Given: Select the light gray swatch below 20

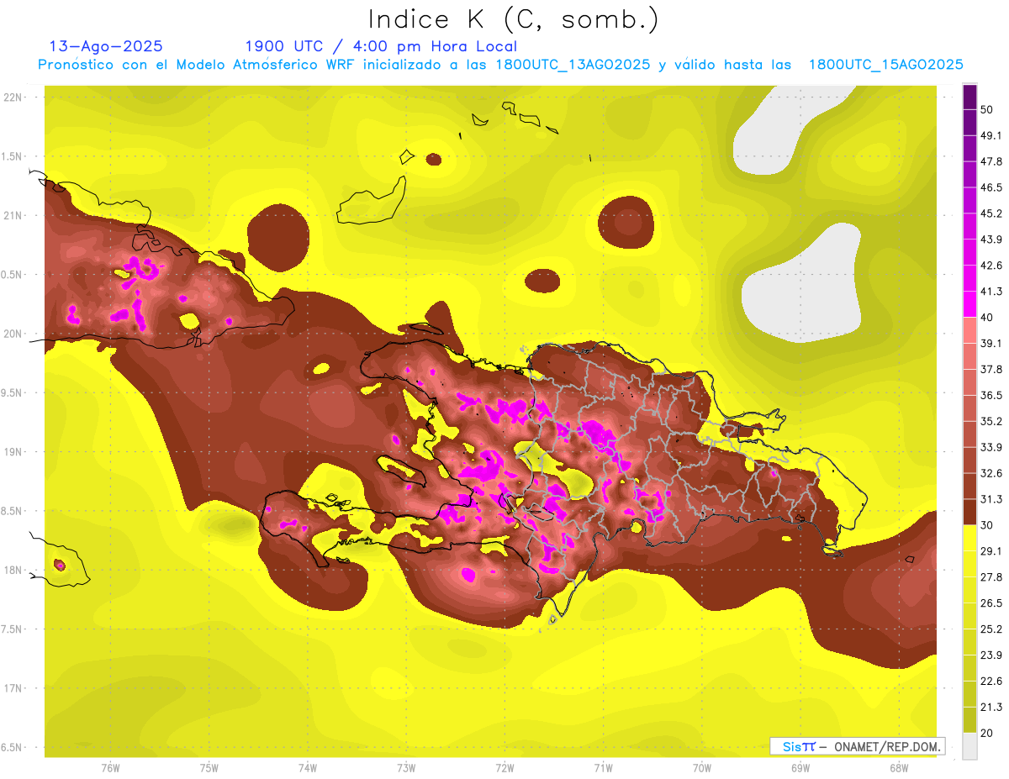Looking at the screenshot, I should click(969, 746).
